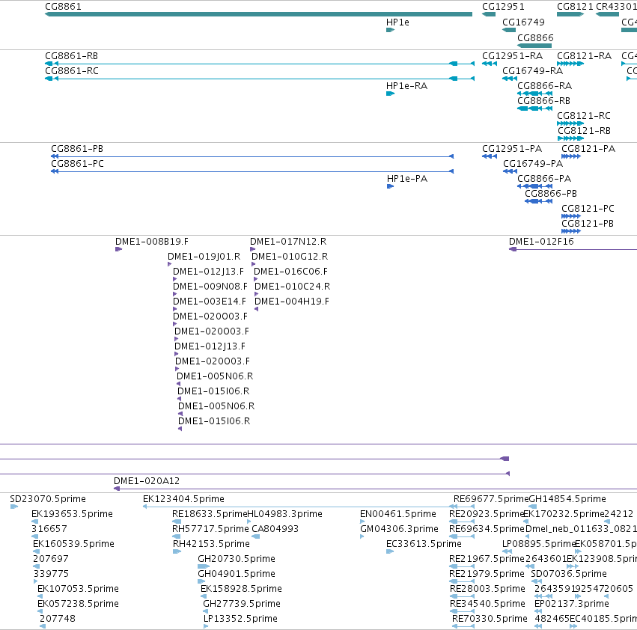Image resolution: width=637 pixels, height=630 pixels.
Task: Select transcript CG8861-RC label
Action: [x=72, y=70]
